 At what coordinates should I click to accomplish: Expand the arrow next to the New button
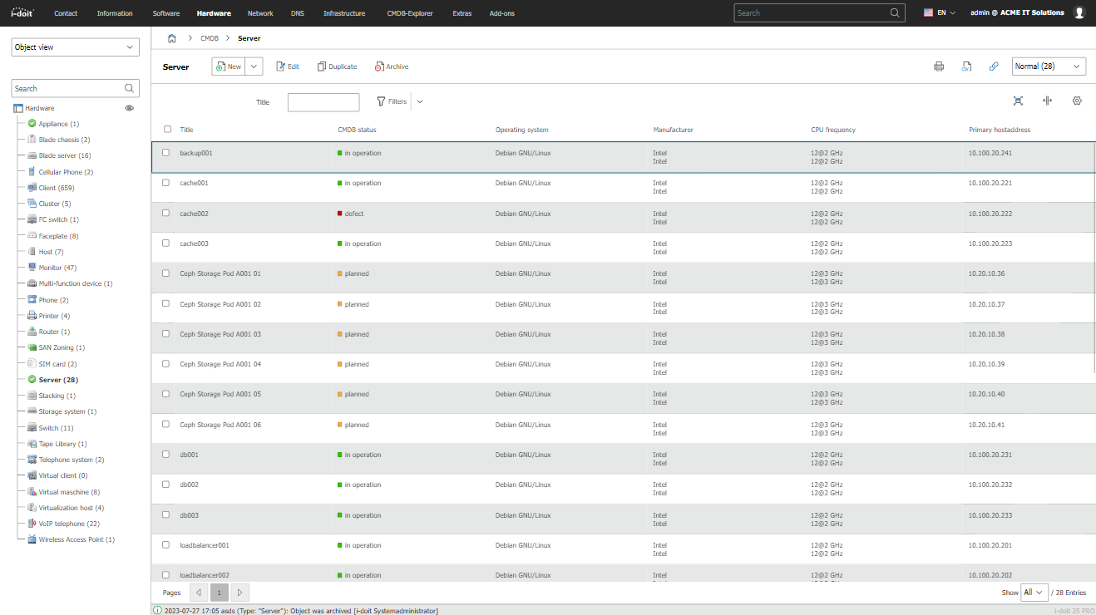254,66
